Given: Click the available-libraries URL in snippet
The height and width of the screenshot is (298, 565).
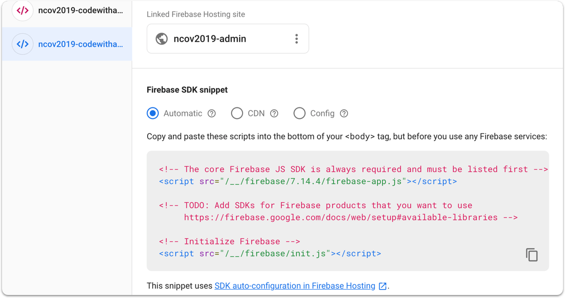Looking at the screenshot, I should coord(341,217).
